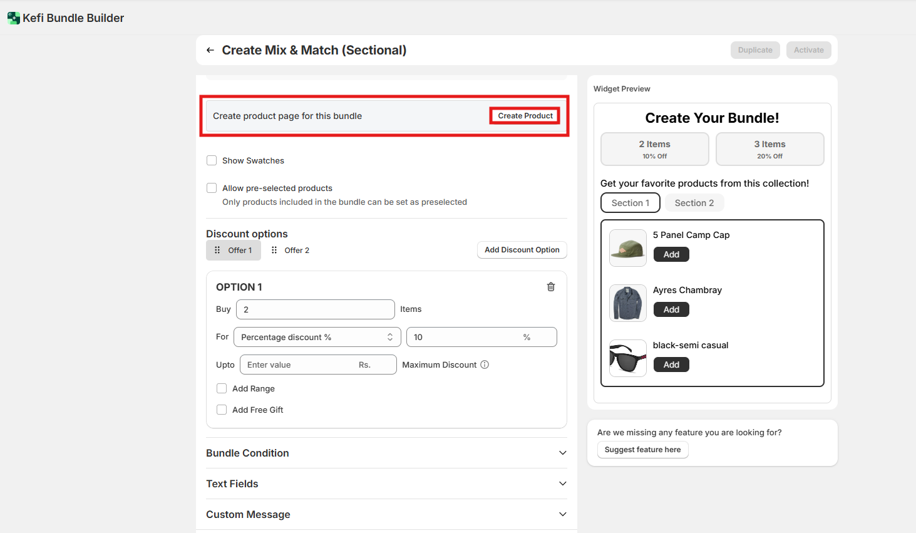Click the black-semi casual sunglasses image

pos(627,358)
